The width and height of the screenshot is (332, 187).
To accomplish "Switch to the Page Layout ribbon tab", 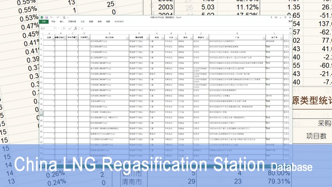I will (x=72, y=22).
